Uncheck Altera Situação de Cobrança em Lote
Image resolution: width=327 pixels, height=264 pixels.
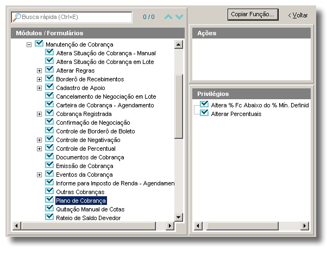tap(49, 61)
